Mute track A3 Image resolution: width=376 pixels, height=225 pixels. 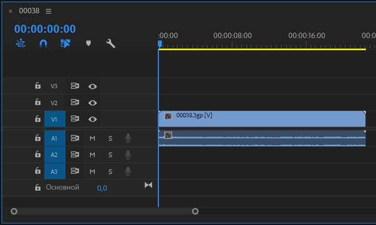(x=92, y=172)
